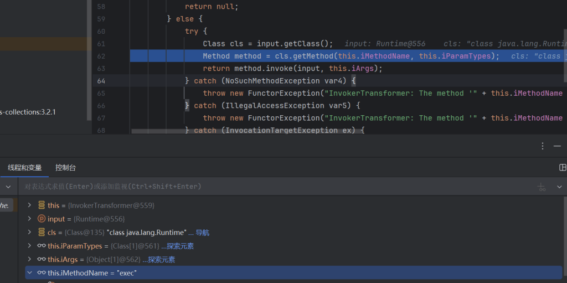Click the 导航 link next to cls

pyautogui.click(x=203, y=233)
